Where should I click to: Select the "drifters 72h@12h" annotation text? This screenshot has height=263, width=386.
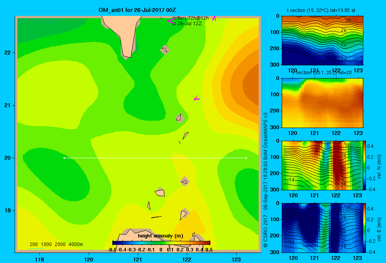(x=190, y=18)
